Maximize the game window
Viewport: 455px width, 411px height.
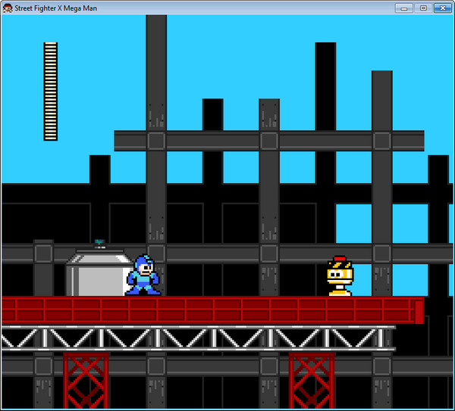click(x=423, y=8)
